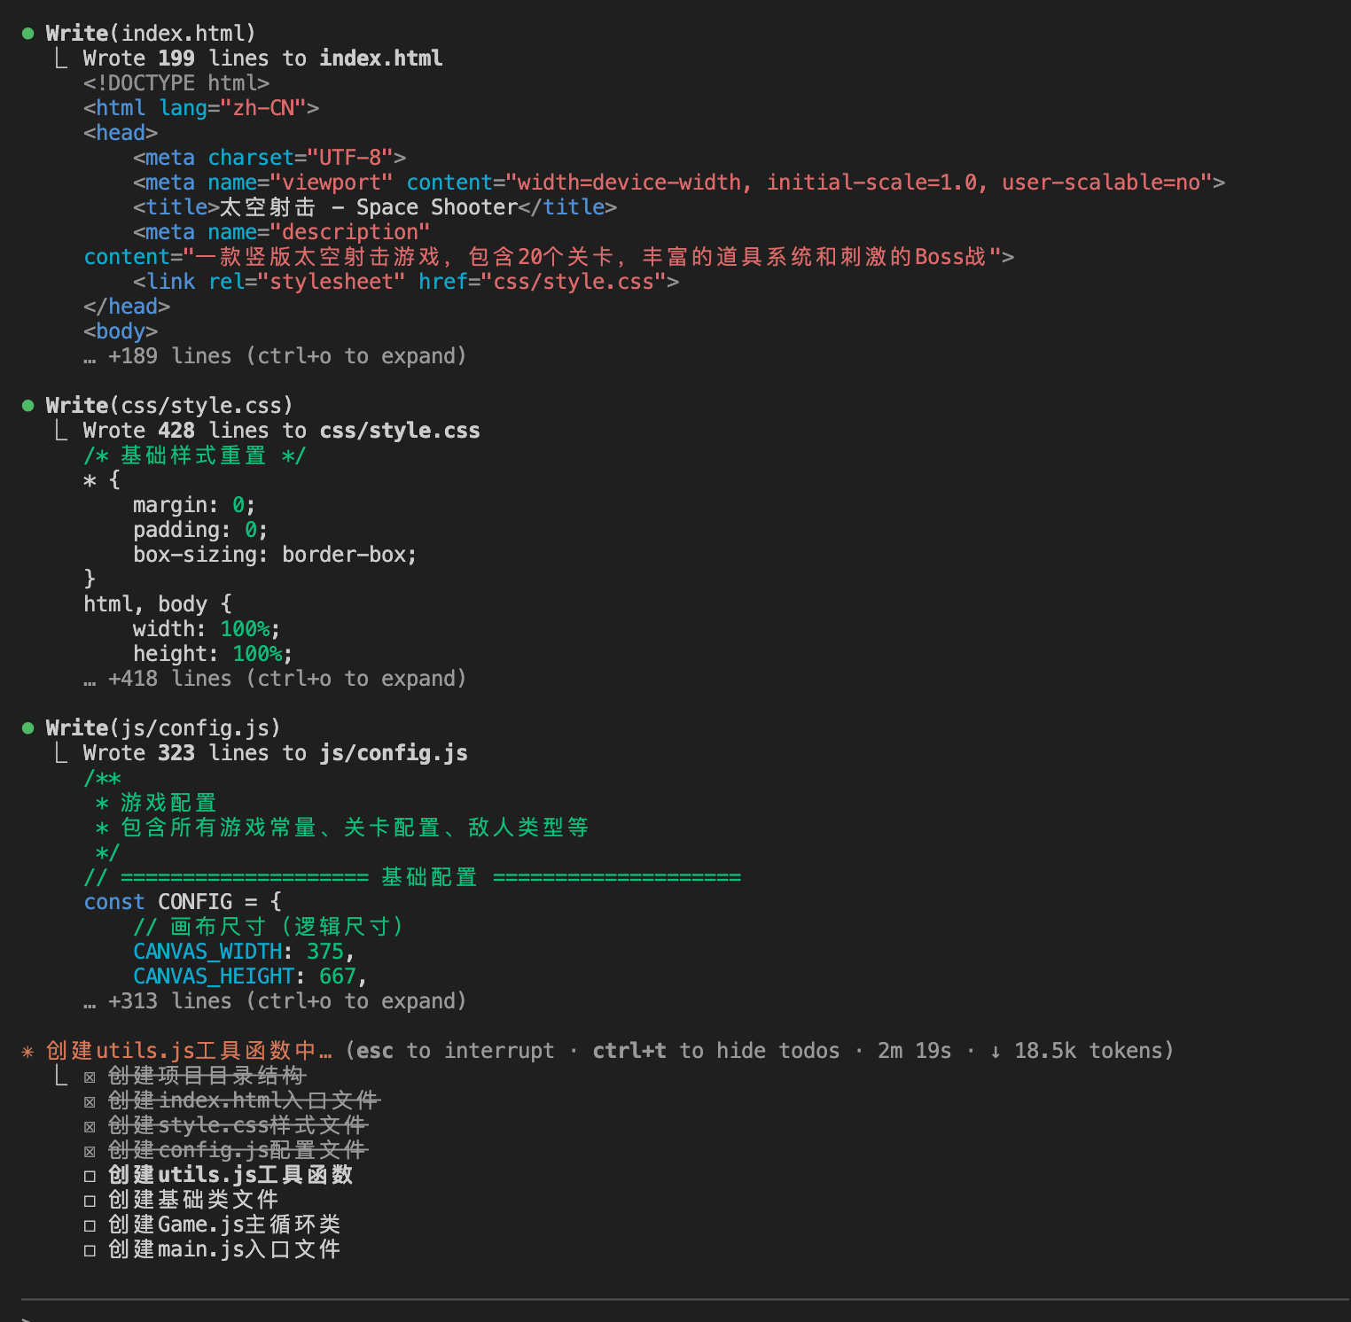Click the </head> closing tag line
The width and height of the screenshot is (1351, 1322).
[127, 307]
